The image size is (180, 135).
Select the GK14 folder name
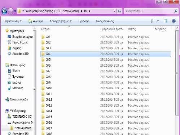click(x=49, y=111)
